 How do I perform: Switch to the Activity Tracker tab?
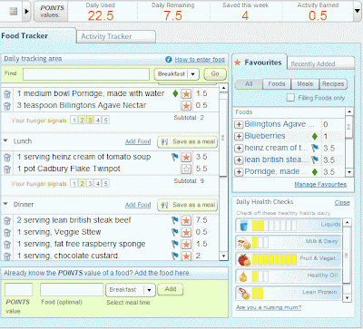pyautogui.click(x=116, y=36)
